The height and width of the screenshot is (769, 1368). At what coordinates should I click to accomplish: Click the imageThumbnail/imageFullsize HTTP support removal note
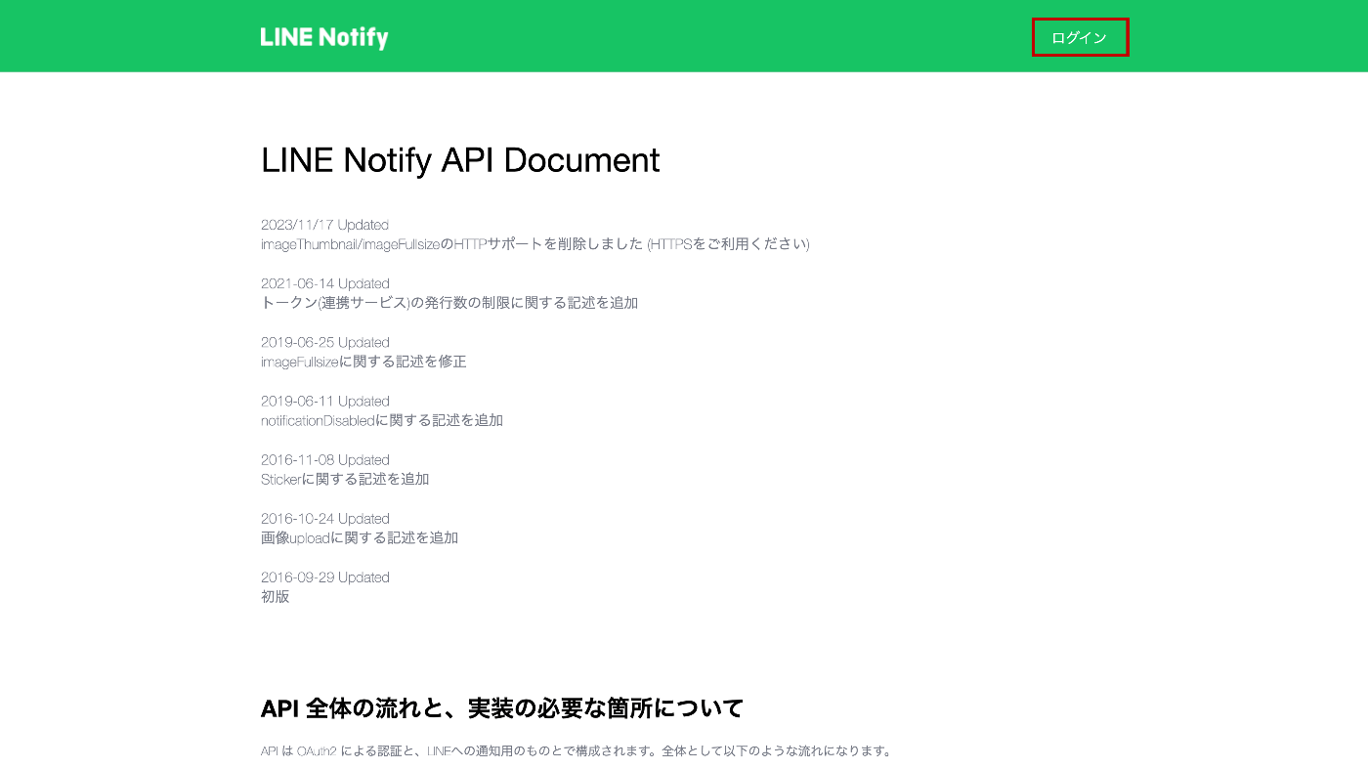point(535,244)
